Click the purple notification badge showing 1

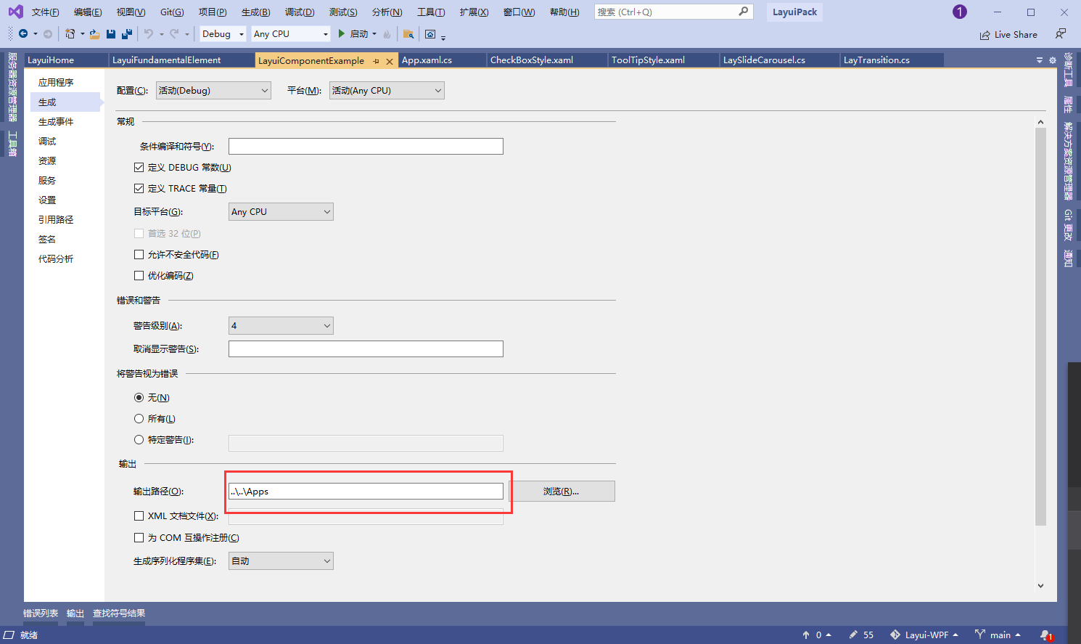pyautogui.click(x=960, y=12)
